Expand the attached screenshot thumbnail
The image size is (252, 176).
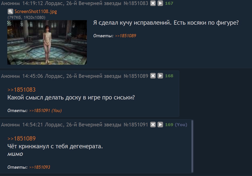(47, 43)
